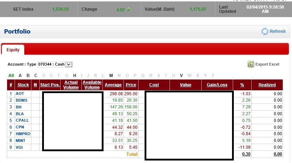Viewport: 292px width, 163px height.
Task: Click the total Realized value 0.00
Action: [278, 154]
